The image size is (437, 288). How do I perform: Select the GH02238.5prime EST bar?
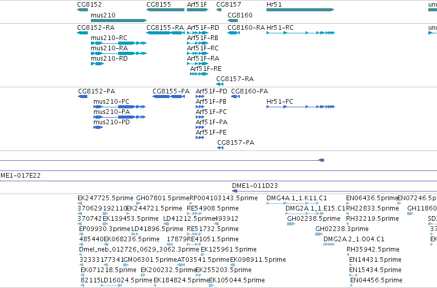click(x=291, y=224)
